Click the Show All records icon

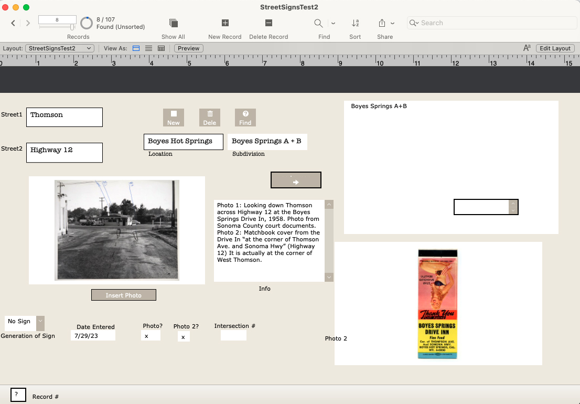click(173, 23)
